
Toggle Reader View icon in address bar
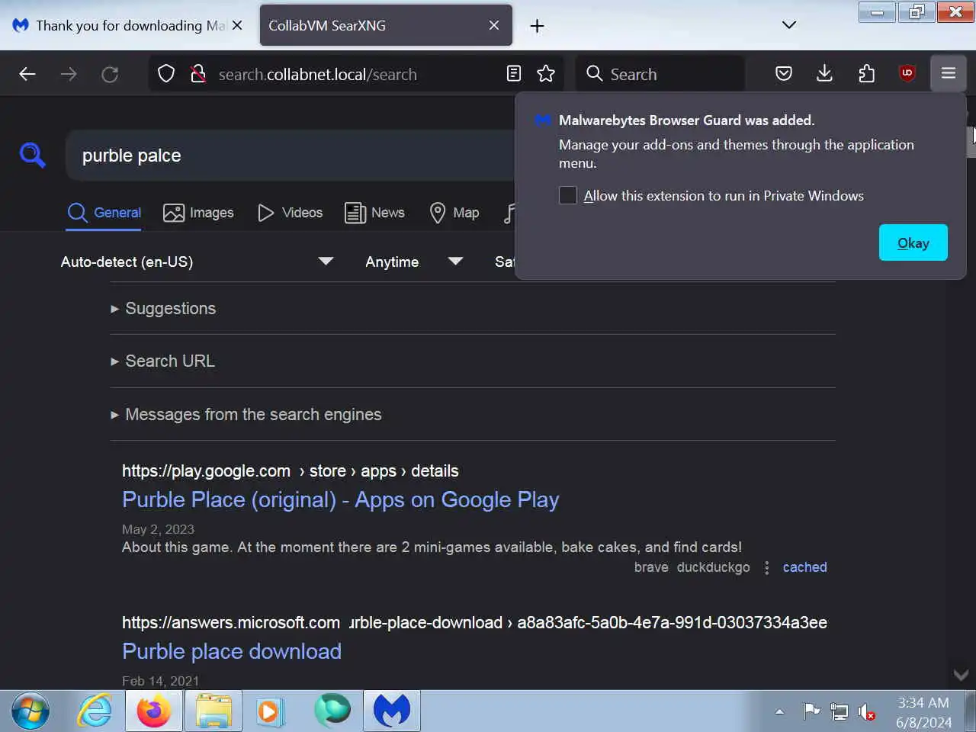pyautogui.click(x=514, y=74)
